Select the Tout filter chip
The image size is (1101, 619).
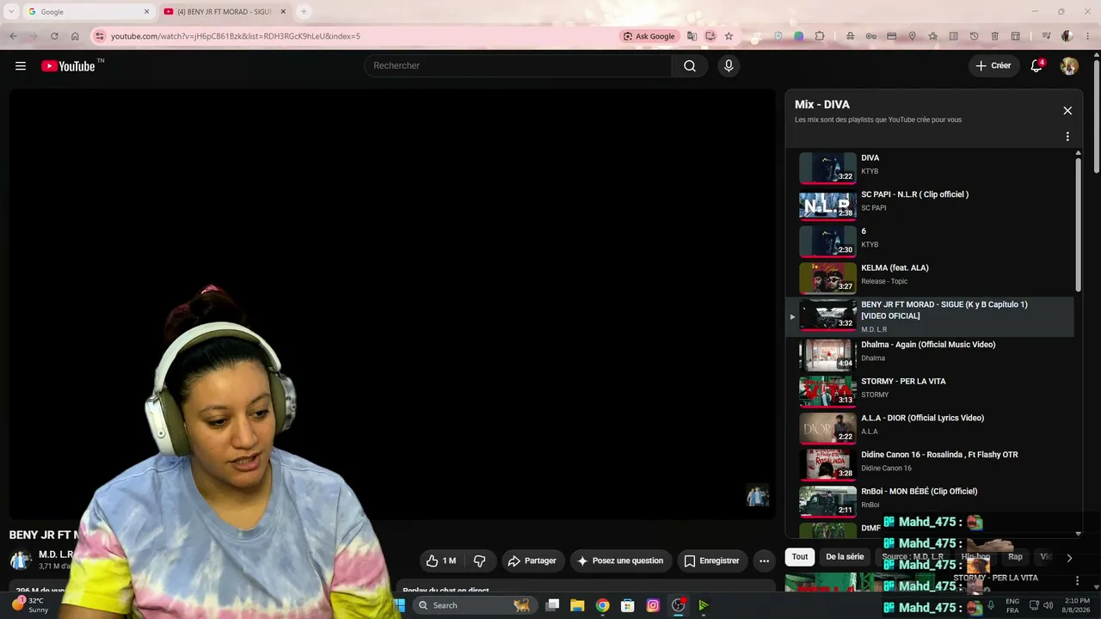point(800,557)
